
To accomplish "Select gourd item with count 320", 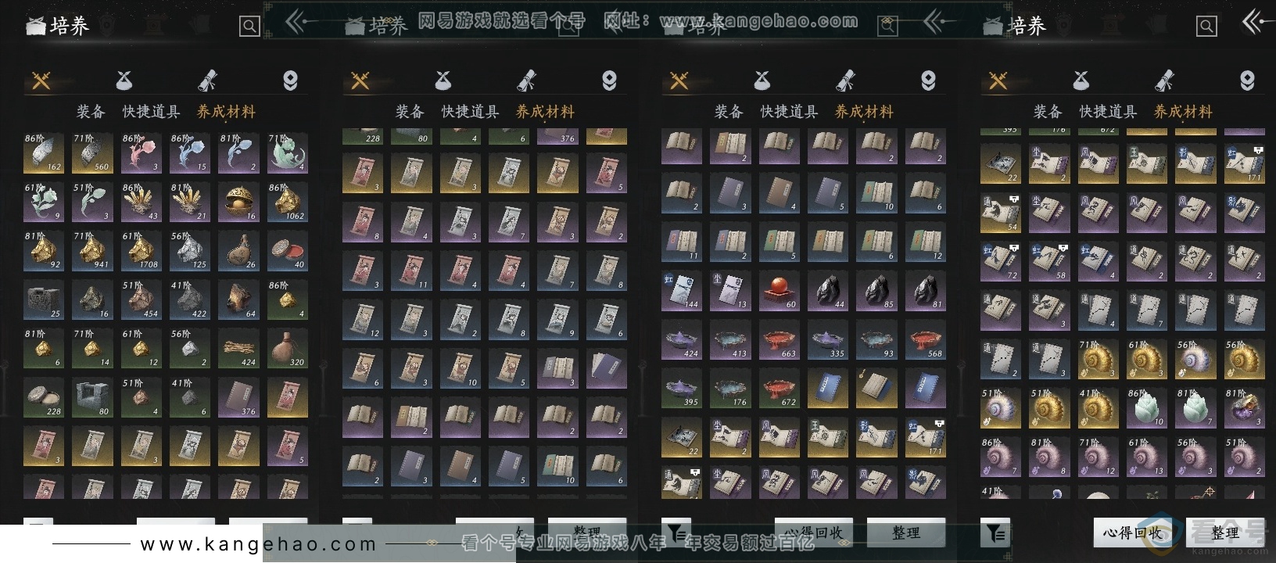I will pyautogui.click(x=287, y=348).
